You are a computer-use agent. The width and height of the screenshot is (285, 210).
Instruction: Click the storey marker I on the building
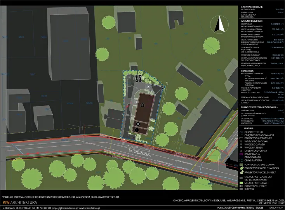pyautogui.click(x=137, y=130)
